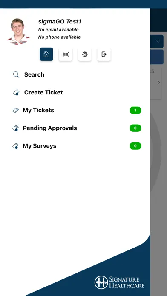The image size is (167, 296).
Task: Open Pending Approvals list
Action: 50,128
